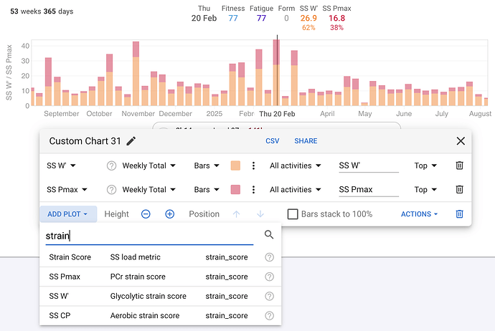Delete the SS Pmax plot row
The image size is (495, 331).
pos(460,190)
